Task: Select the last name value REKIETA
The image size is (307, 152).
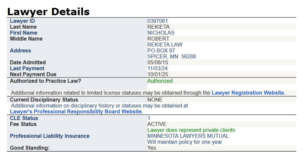Action: click(158, 27)
